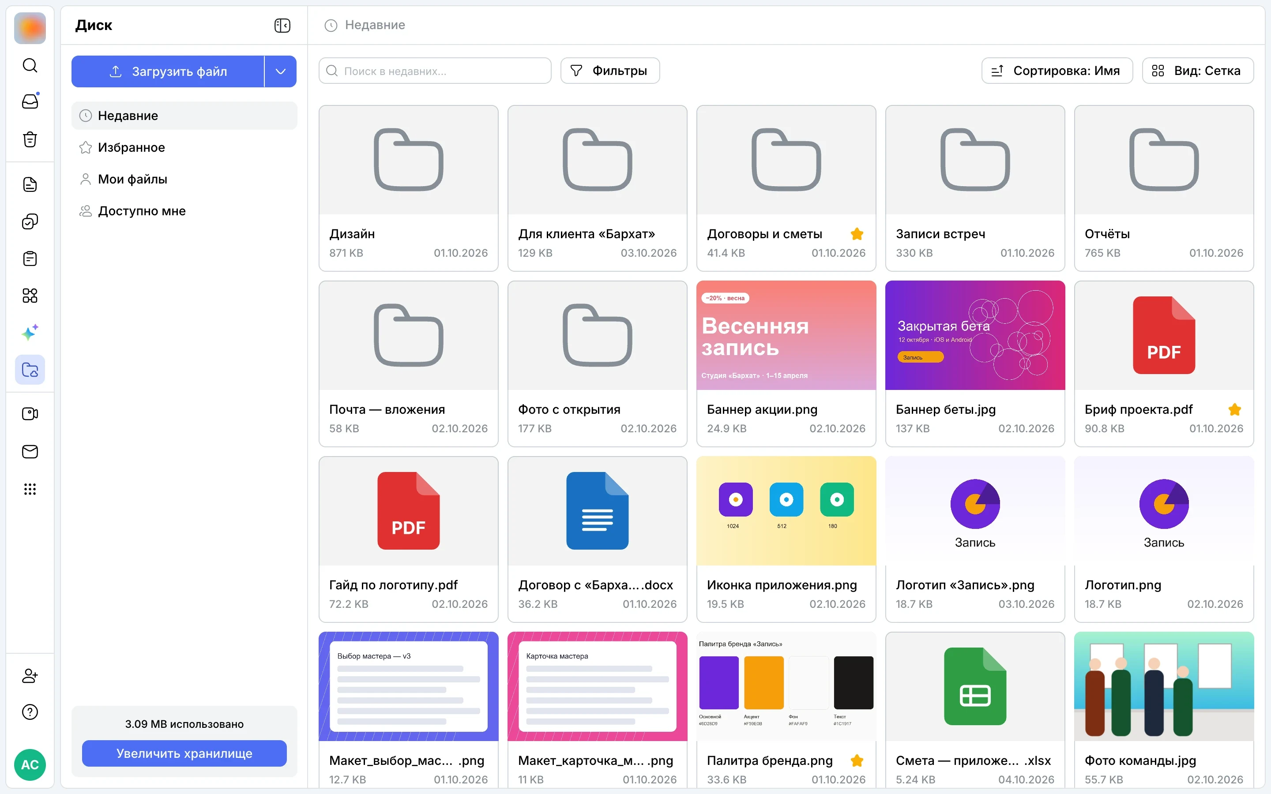Open the «Иконка приложения.png» thumbnail

tap(786, 511)
